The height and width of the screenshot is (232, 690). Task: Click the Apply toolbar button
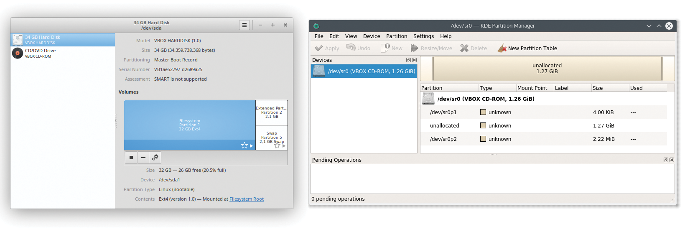click(327, 48)
